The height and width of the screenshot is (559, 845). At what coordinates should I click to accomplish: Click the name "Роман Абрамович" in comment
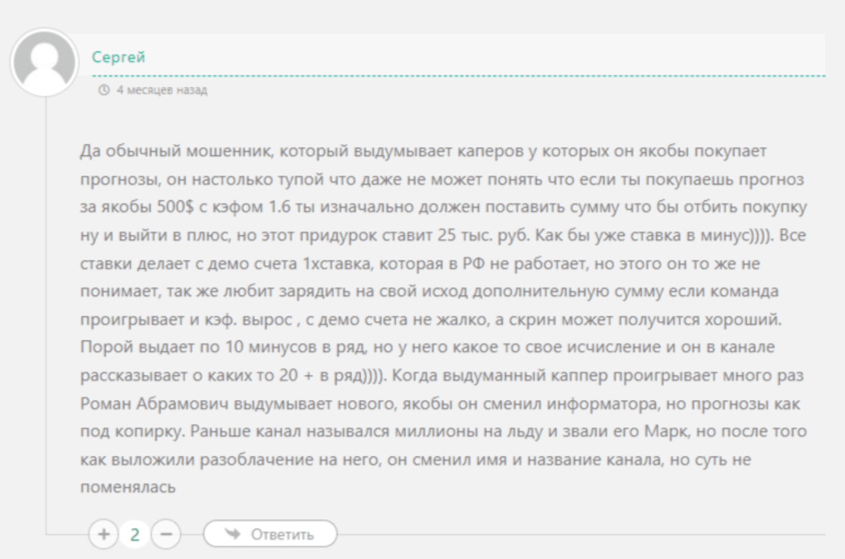click(x=154, y=404)
